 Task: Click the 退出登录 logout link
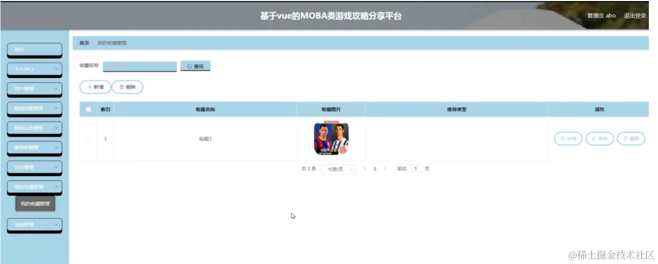pos(635,16)
